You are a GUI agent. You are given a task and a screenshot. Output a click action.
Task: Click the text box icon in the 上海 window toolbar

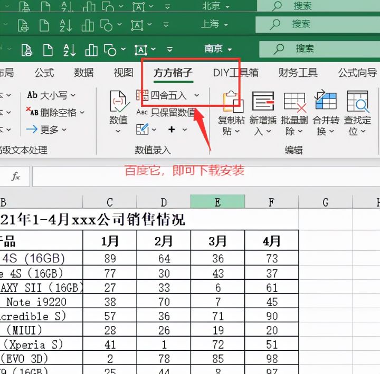tap(137, 25)
